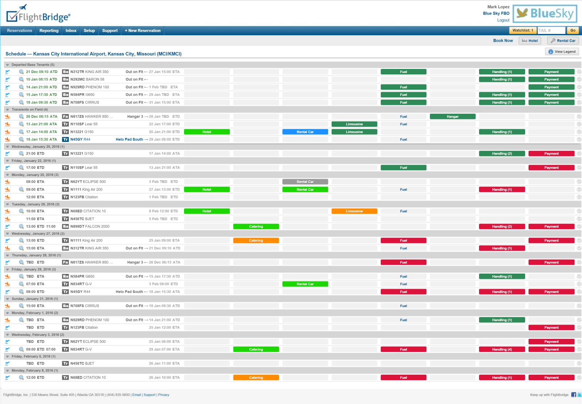Collapse Monday, February 1, 2016 group
This screenshot has height=404, width=582.
pyautogui.click(x=7, y=313)
